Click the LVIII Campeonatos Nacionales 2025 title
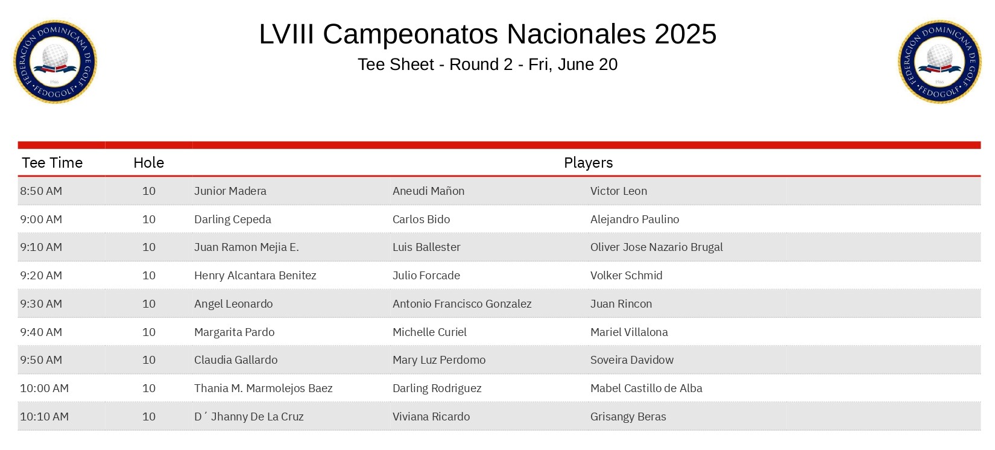Screen dimensions: 995x450 [487, 34]
